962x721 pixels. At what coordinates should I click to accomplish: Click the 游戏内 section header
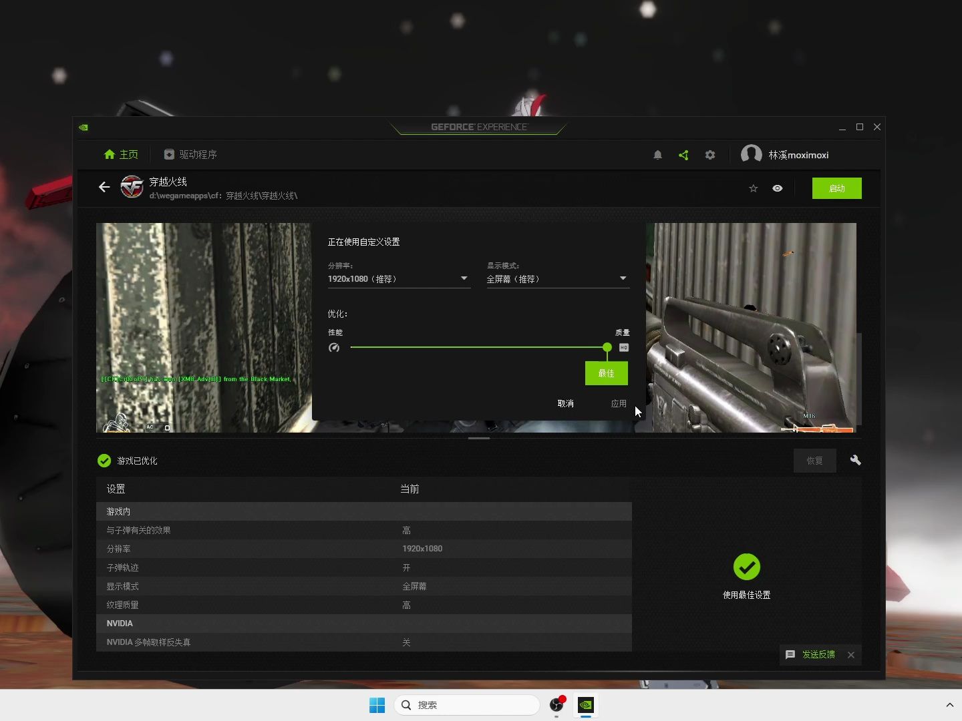pos(364,511)
